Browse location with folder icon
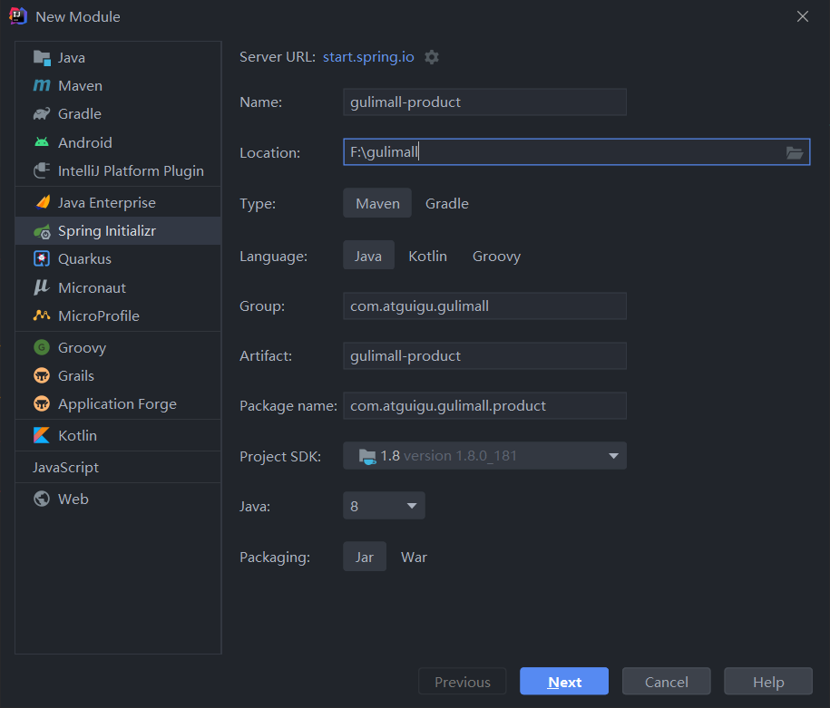Image resolution: width=830 pixels, height=708 pixels. pos(795,153)
